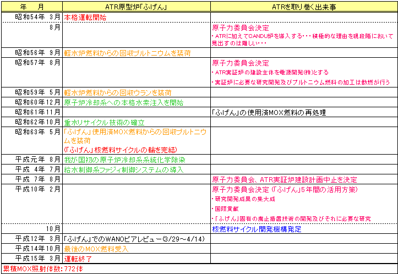Select the date cell '昭和57年 8月'
Screen dimensions: 398x274
[32, 72]
